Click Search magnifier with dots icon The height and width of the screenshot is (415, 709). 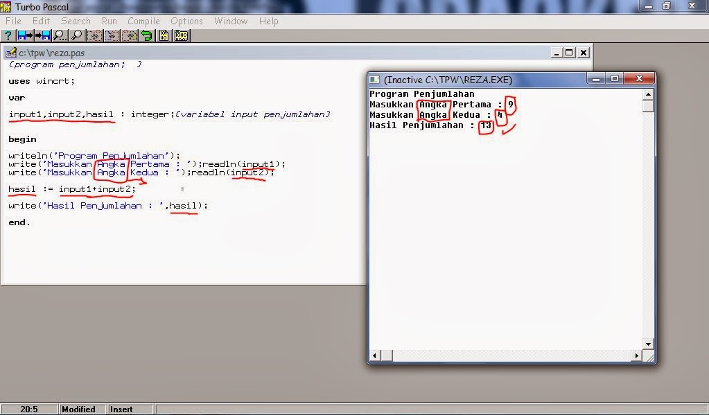tap(60, 35)
